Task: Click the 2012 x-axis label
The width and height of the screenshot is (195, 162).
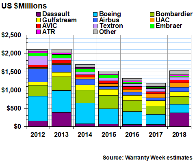Action: tap(38, 134)
